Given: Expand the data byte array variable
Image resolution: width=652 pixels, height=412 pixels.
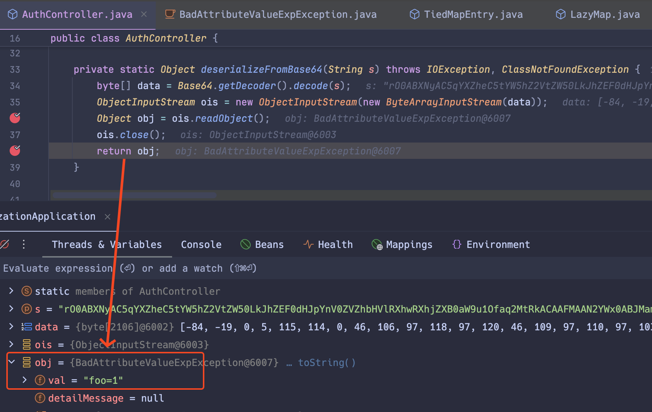Looking at the screenshot, I should [11, 327].
